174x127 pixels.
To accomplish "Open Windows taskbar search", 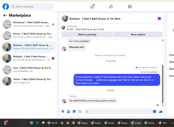I will (37, 123).
